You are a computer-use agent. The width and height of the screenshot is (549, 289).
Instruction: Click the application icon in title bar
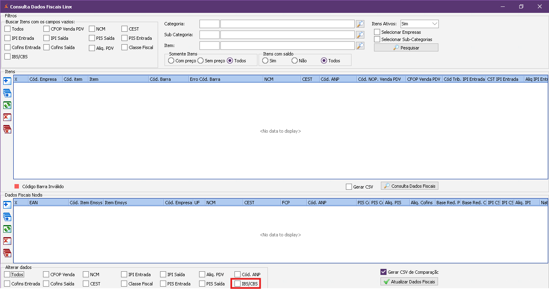6,7
